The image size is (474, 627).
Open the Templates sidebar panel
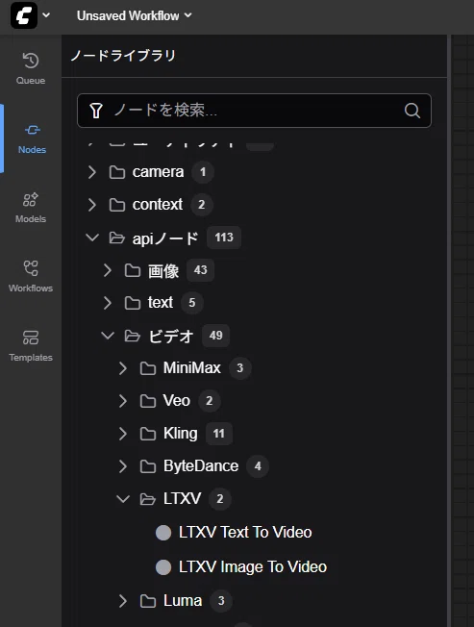pos(31,346)
